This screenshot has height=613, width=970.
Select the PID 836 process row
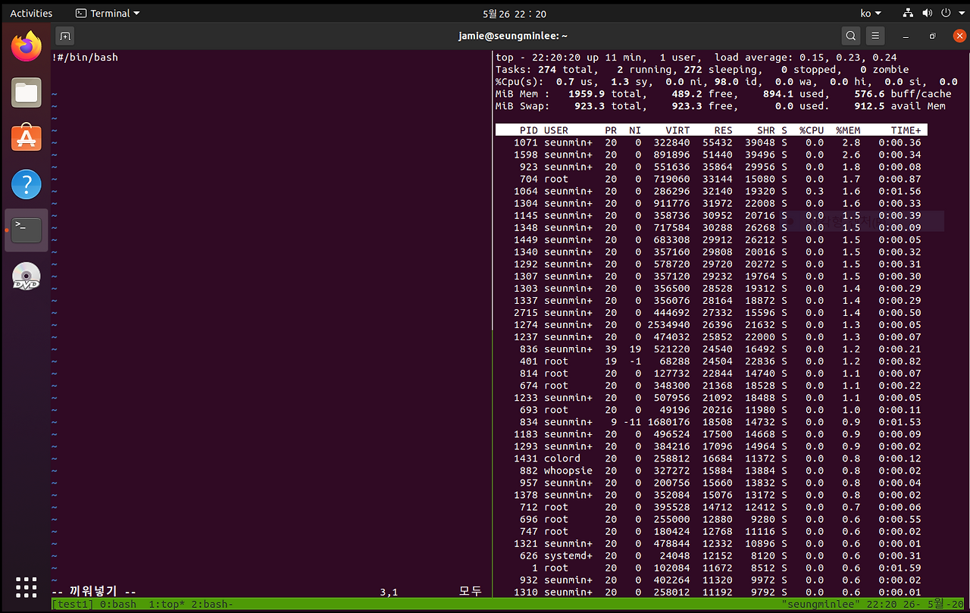(x=712, y=349)
